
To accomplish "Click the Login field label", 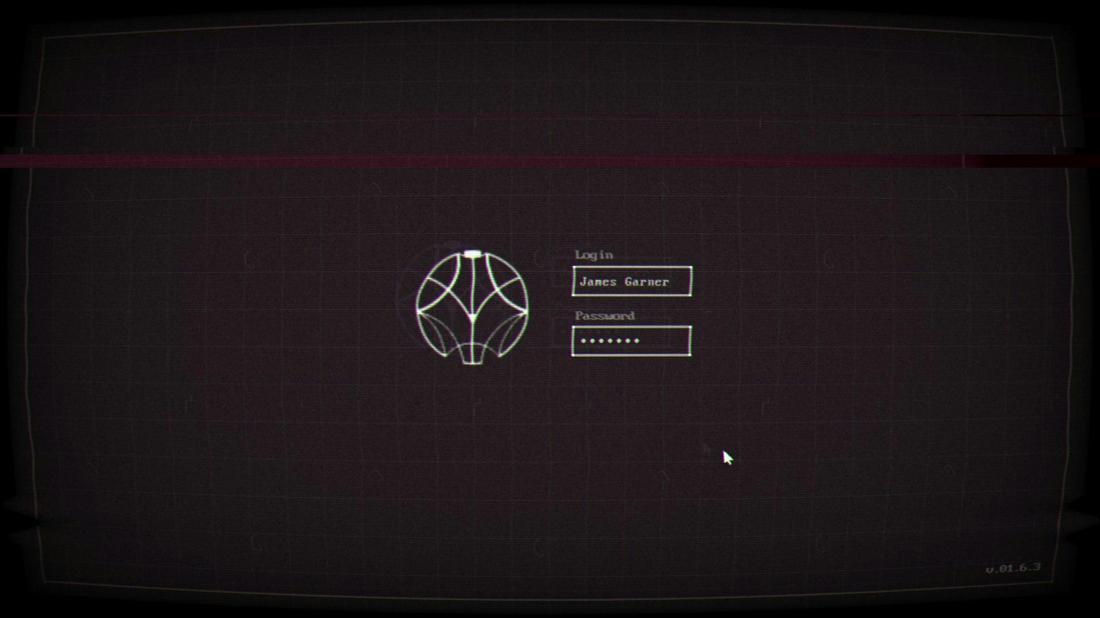I will click(594, 255).
